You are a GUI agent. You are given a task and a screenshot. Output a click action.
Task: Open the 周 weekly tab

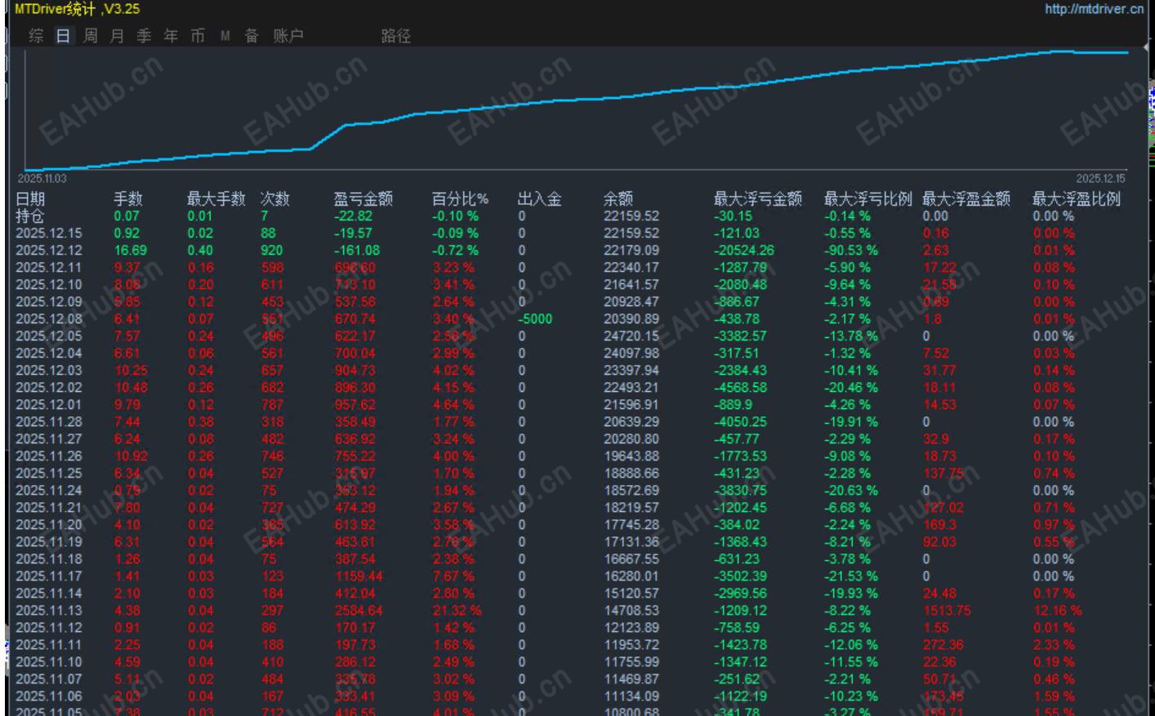pyautogui.click(x=90, y=36)
